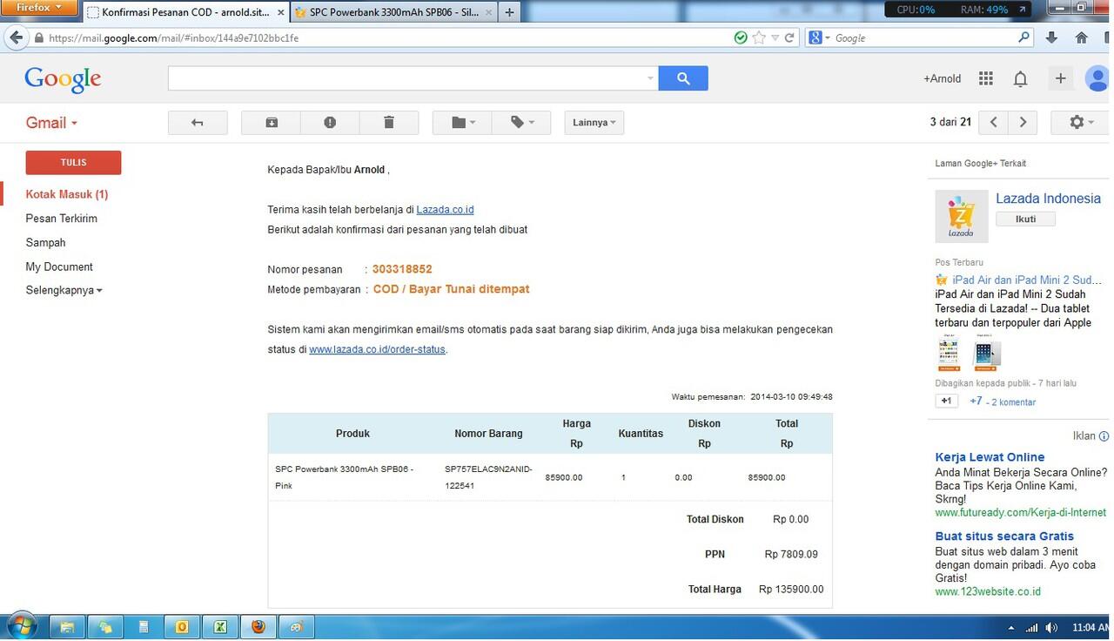Screen dimensions: 1114x641
Task: Open Excel from the taskbar
Action: click(221, 627)
